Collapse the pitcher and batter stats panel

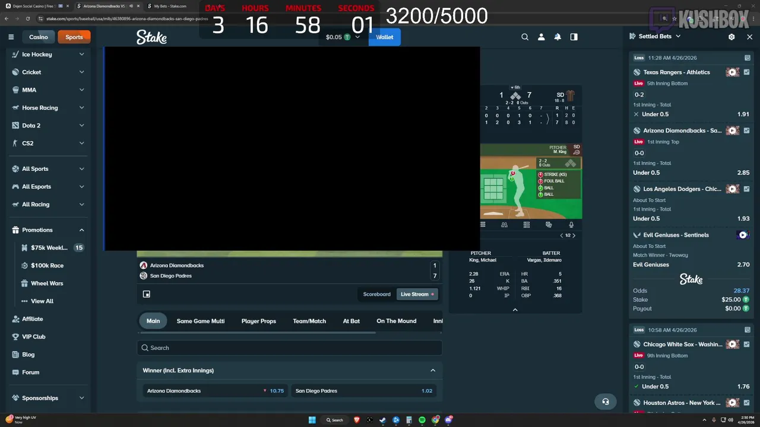515,310
